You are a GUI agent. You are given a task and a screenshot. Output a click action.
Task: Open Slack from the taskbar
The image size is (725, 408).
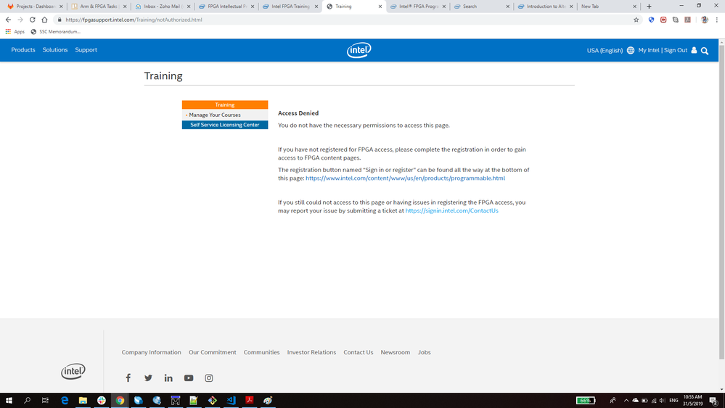click(102, 401)
